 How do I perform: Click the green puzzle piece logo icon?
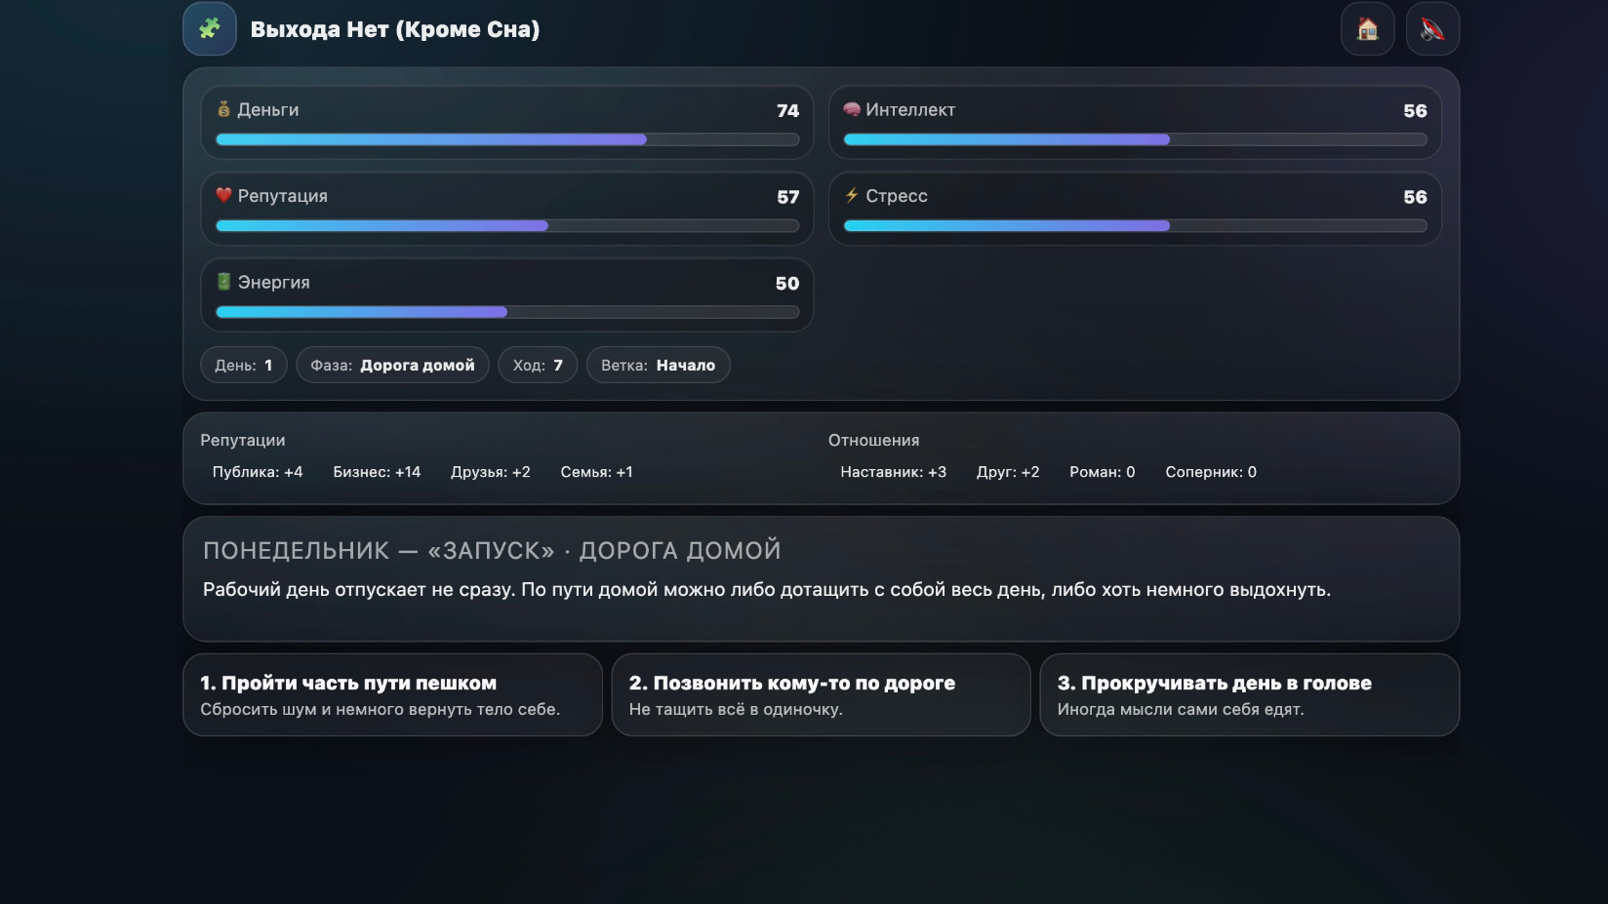click(209, 29)
